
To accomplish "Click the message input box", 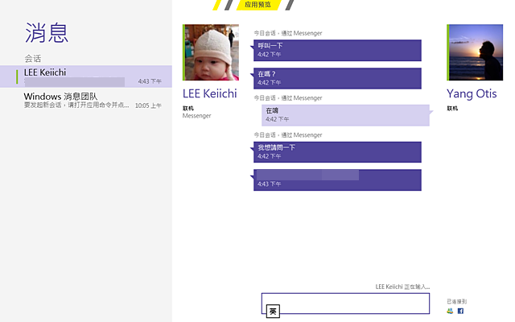I will [345, 303].
